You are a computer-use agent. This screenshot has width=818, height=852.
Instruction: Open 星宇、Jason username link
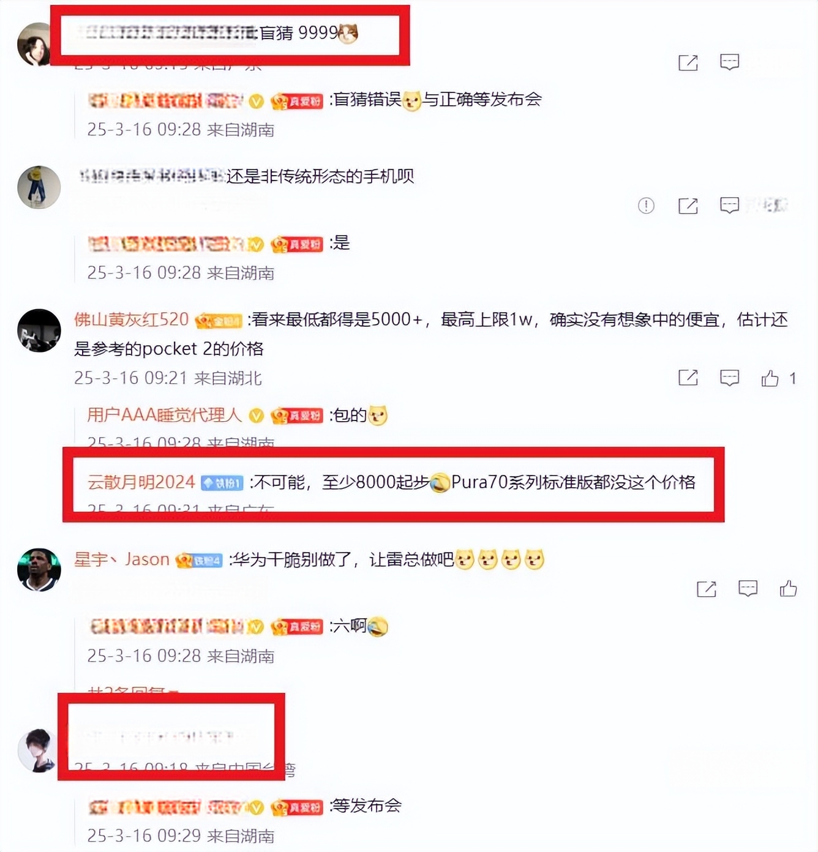click(x=121, y=559)
